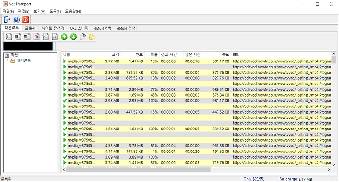Viewport: 339px width, 182px height.
Task: Click the red power exit icon
Action: pyautogui.click(x=25, y=20)
